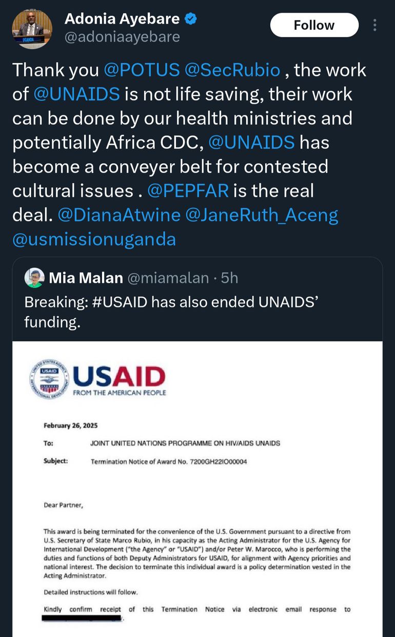Click the 5h timestamp on quoted post
Viewport: 395px width, 637px height.
[x=229, y=278]
